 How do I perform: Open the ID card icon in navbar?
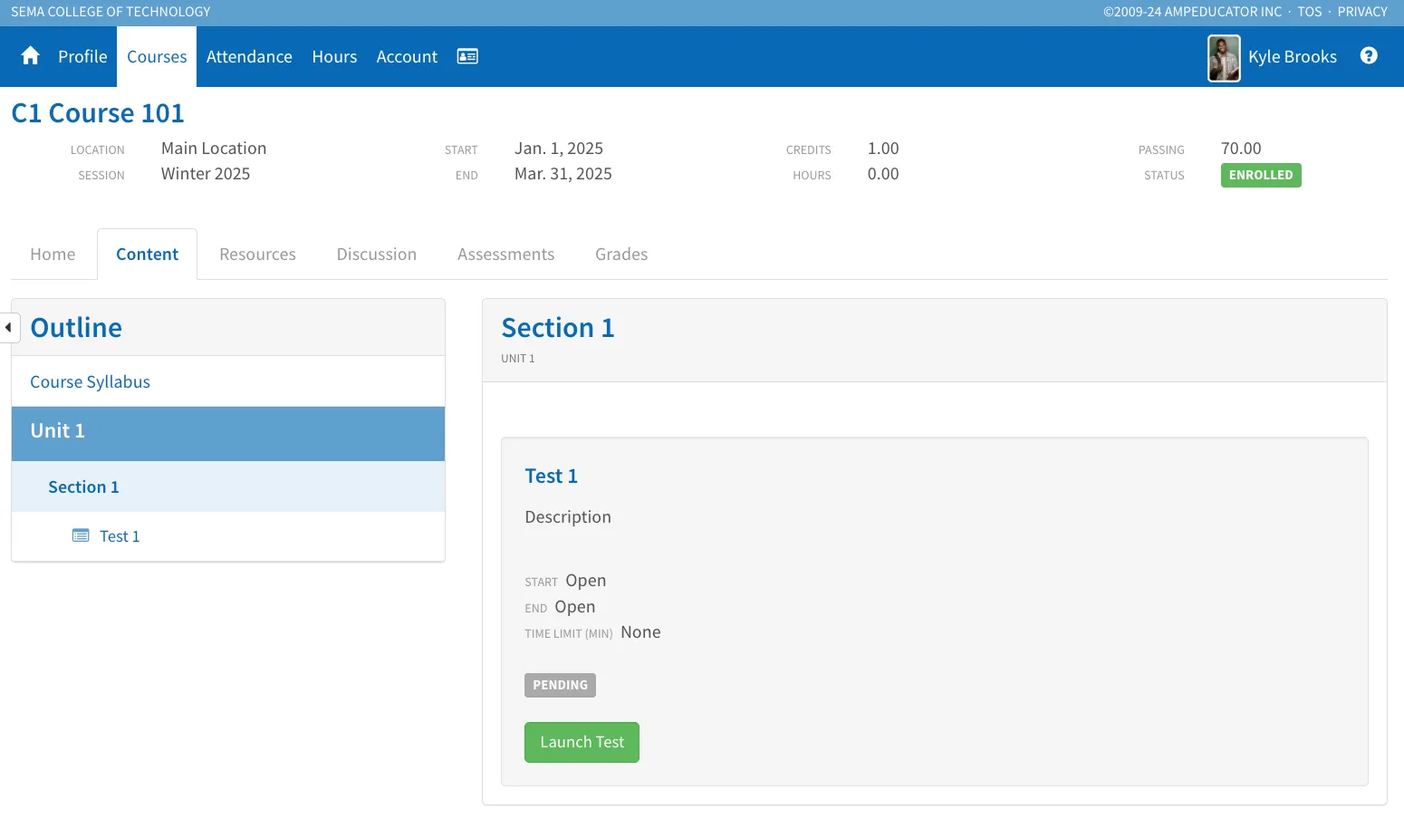[x=467, y=56]
